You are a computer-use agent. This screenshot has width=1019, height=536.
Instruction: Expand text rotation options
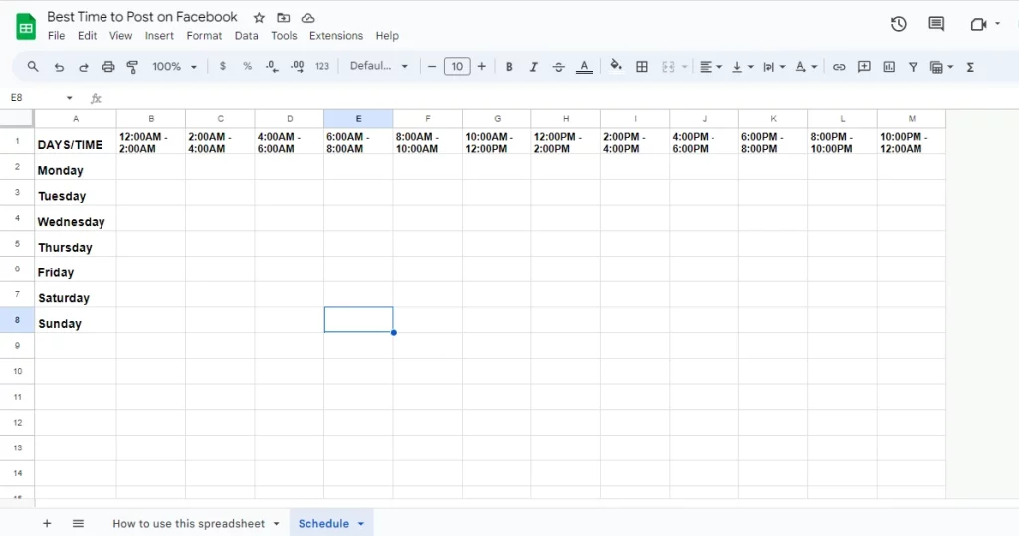click(x=814, y=67)
